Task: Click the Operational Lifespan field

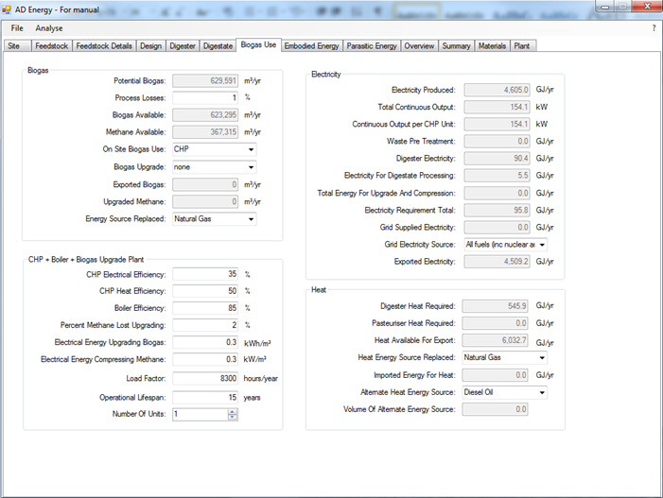Action: (205, 397)
